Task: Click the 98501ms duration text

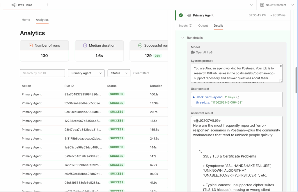Action: [x=279, y=15]
